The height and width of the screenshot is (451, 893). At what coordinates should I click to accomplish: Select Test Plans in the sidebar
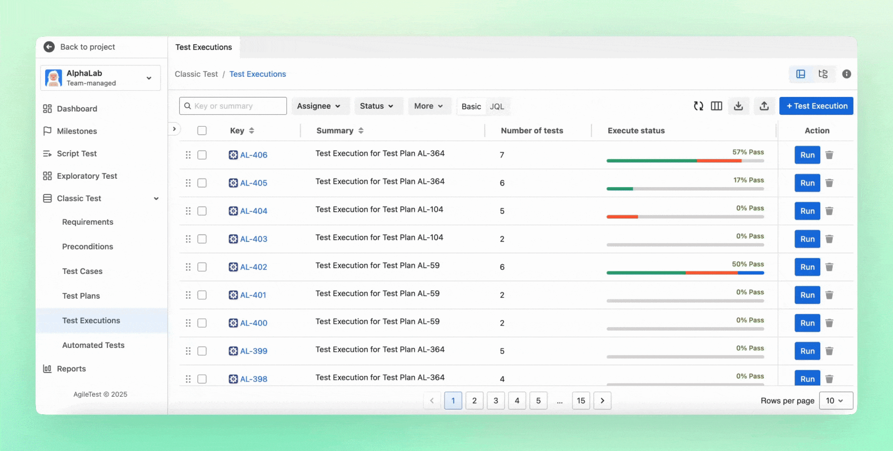click(81, 296)
